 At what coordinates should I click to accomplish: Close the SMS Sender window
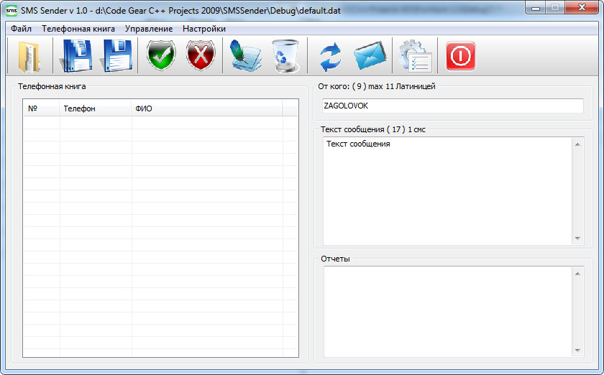pyautogui.click(x=582, y=8)
